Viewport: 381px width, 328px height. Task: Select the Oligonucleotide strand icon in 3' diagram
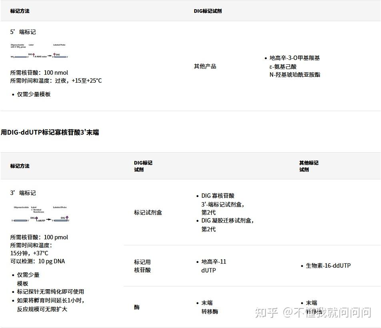[x=20, y=221]
